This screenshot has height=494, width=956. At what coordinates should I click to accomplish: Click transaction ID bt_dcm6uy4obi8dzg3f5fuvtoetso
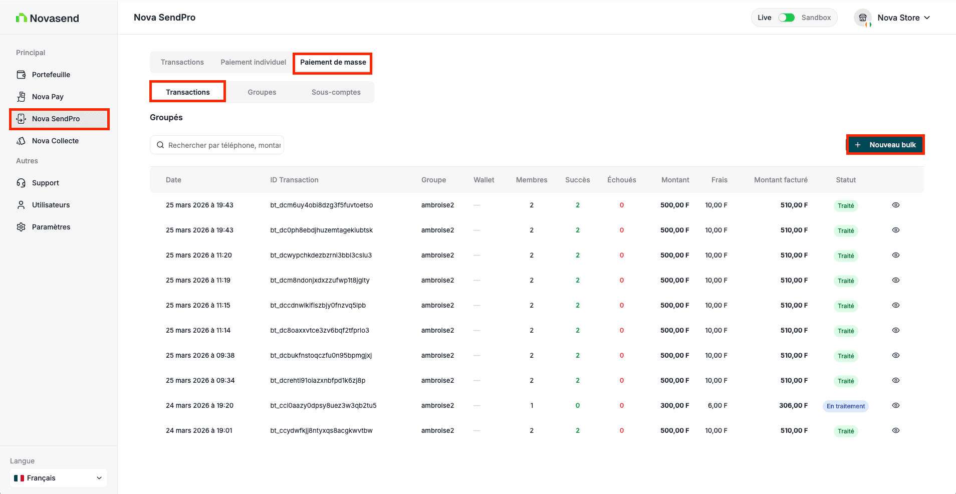tap(322, 205)
